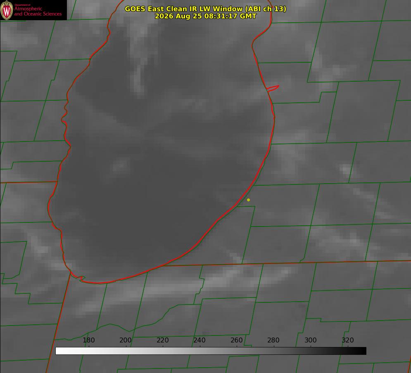The width and height of the screenshot is (411, 373).
Task: Click the 200 tick on the colorbar
Action: (x=126, y=340)
